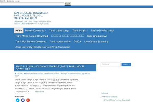Open Tamil movies online in navbar
Viewport: 153px width, 102px height.
(x=60, y=42)
